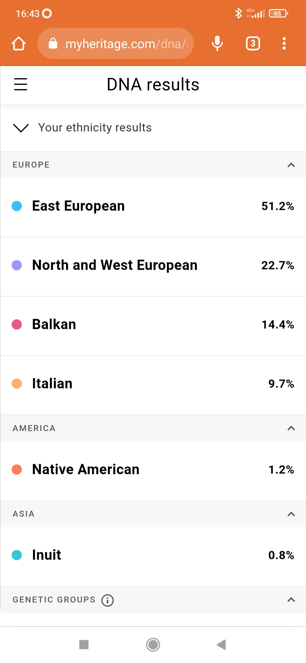Screen dimensions: 306x663
Task: Open the North and West European entry
Action: 153,265
